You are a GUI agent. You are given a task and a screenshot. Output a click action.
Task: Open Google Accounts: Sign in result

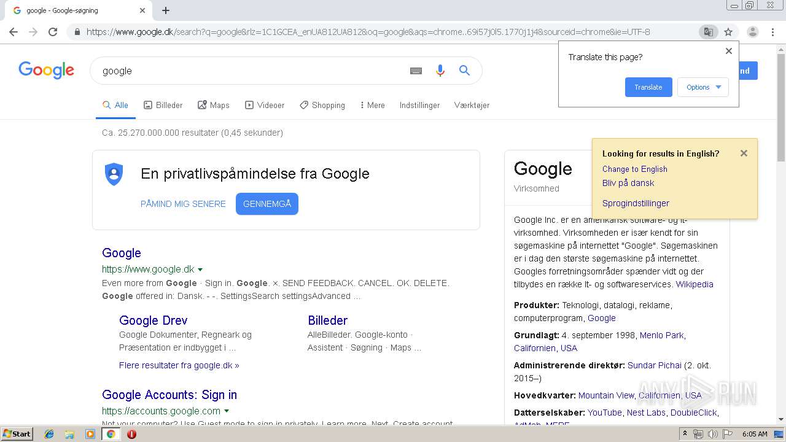point(169,395)
